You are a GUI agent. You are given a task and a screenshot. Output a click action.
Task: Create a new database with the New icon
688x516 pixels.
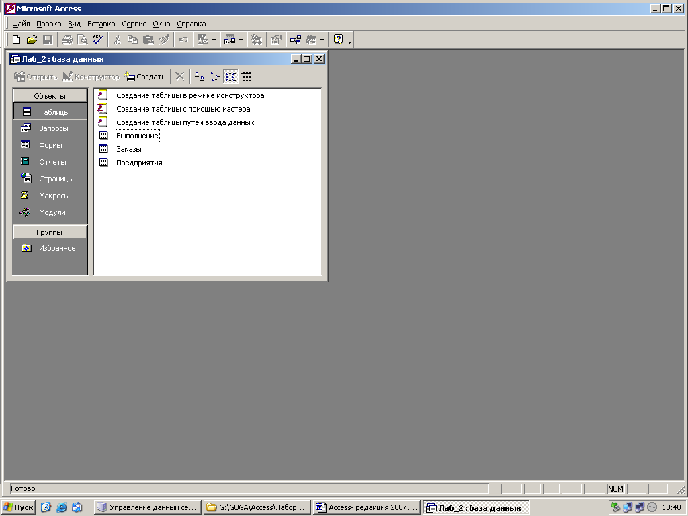pyautogui.click(x=16, y=40)
